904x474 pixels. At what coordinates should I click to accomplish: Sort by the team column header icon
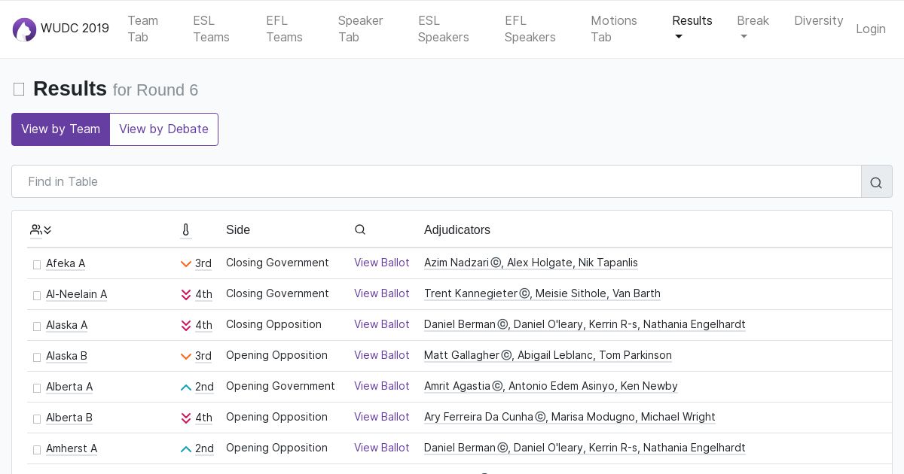[x=41, y=229]
